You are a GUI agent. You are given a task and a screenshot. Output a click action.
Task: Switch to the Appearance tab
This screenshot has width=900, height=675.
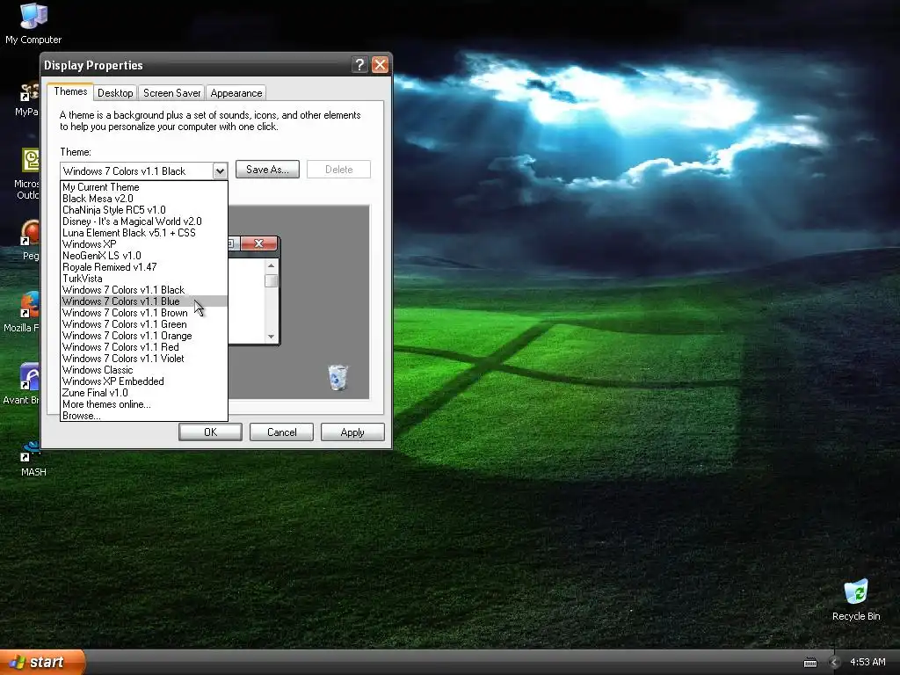236,93
